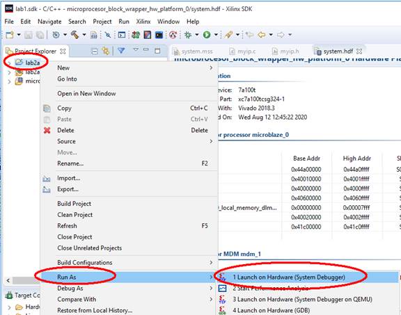401x315 pixels.
Task: Click the red X Delete icon in context menu
Action: pyautogui.click(x=47, y=130)
